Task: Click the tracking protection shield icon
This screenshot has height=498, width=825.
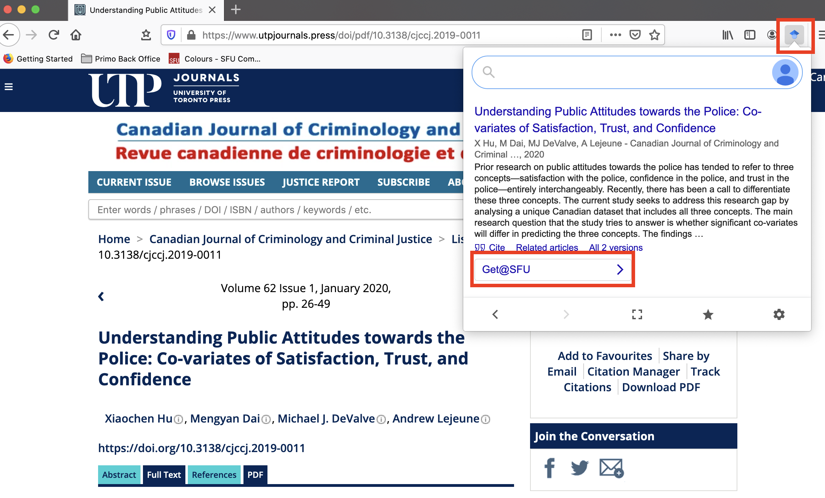Action: 171,35
